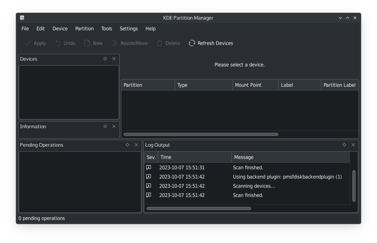Sort by the Mount Point column header
Image resolution: width=377 pixels, height=243 pixels.
coord(256,85)
